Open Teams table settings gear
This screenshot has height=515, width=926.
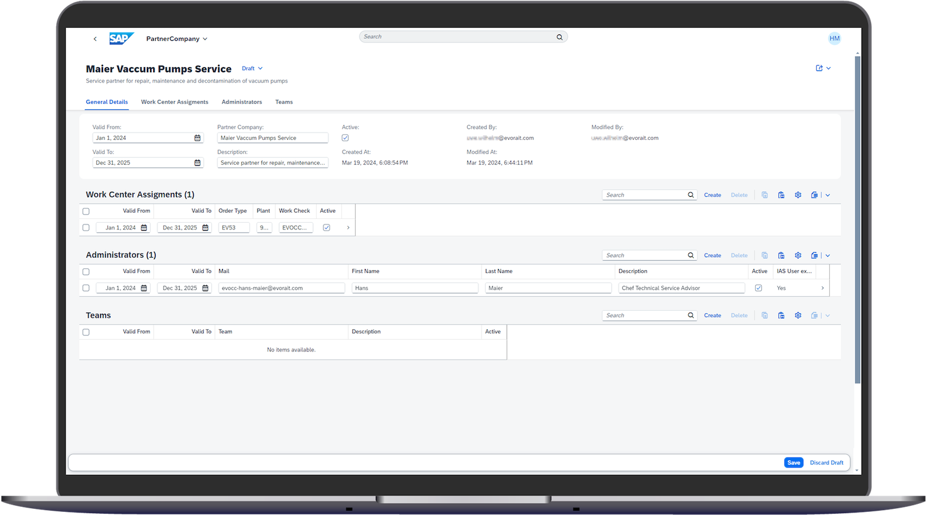coord(798,315)
